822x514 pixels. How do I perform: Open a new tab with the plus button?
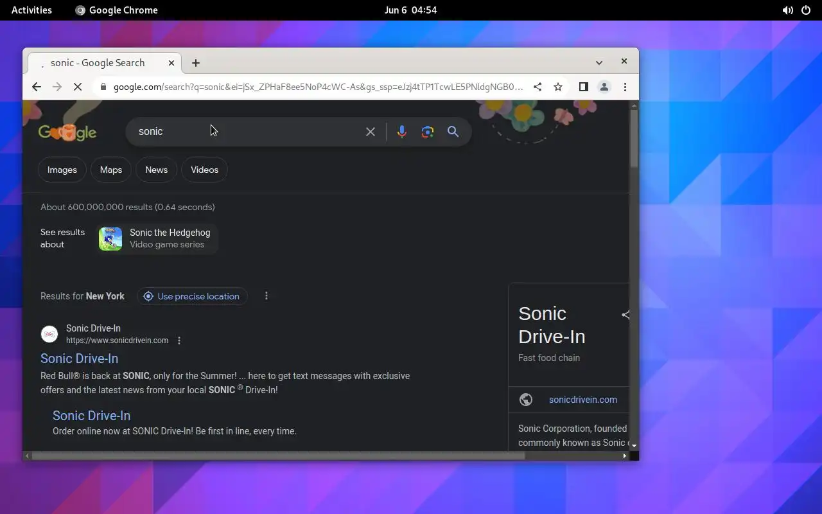coord(196,63)
